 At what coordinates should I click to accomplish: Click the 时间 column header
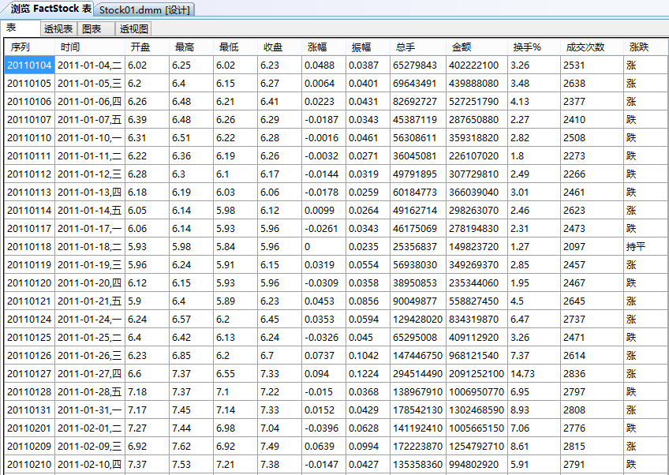pos(90,47)
